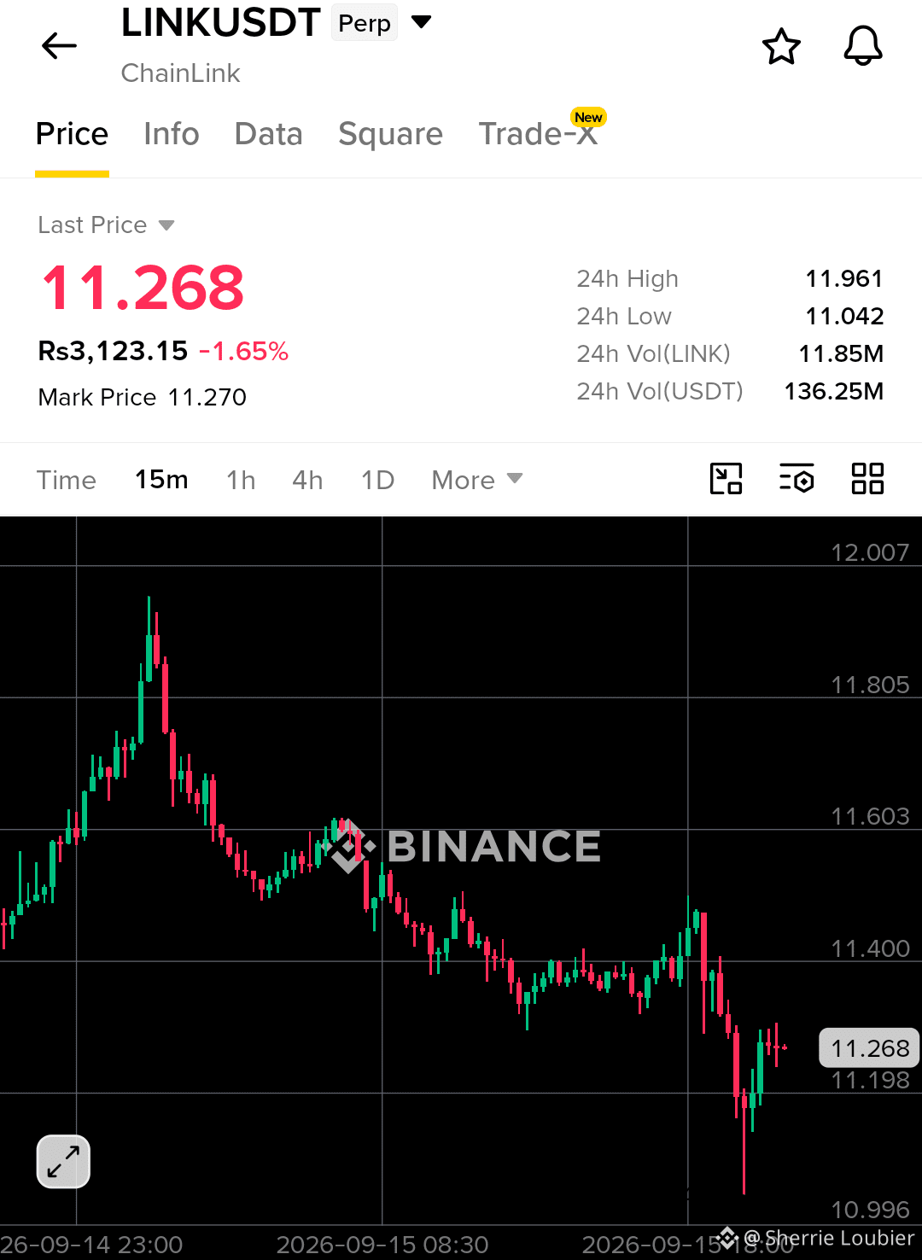Switch to the Info tab
Image resolution: width=922 pixels, height=1260 pixels.
[x=172, y=134]
